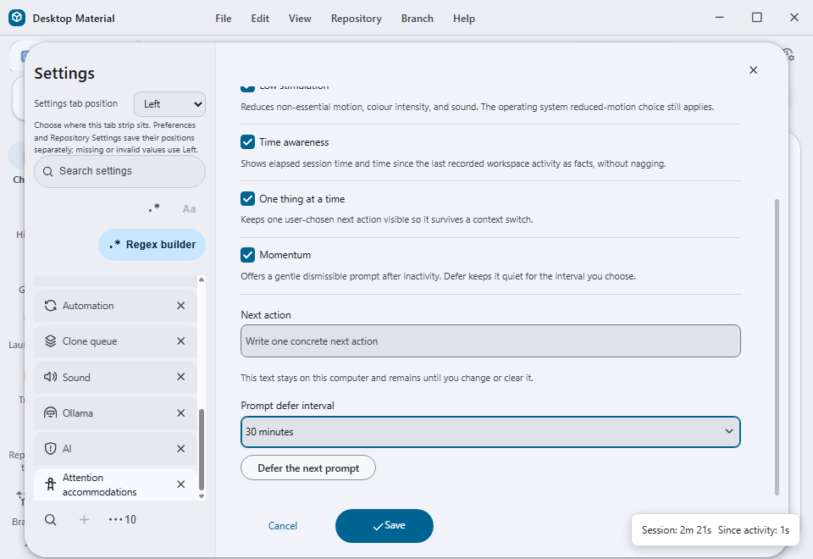This screenshot has width=813, height=559.
Task: Click the Ollama tab icon
Action: click(x=50, y=413)
